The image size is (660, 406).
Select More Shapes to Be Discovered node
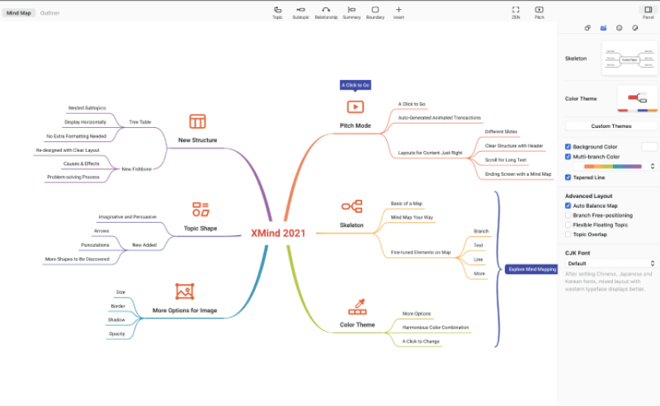pos(77,259)
